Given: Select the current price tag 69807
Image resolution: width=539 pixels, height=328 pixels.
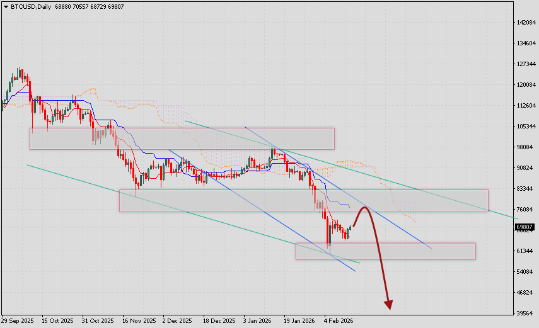Looking at the screenshot, I should tap(525, 227).
